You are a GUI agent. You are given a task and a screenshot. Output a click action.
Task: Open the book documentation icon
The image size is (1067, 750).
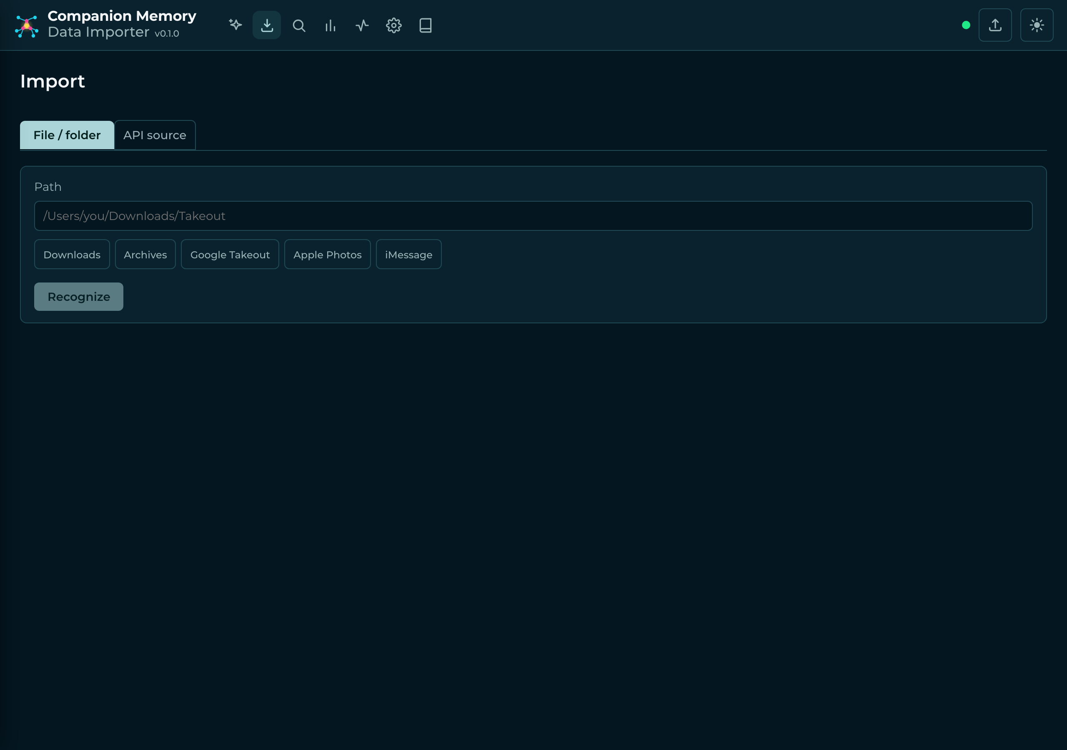pos(425,25)
